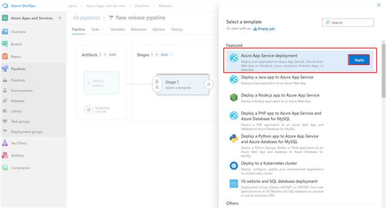Click the Azure Apps and Services breadcrumb

(x=105, y=6)
